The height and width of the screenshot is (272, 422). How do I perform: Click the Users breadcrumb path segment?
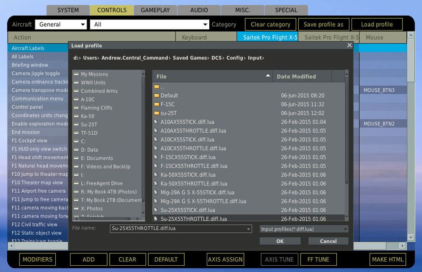[x=90, y=57]
